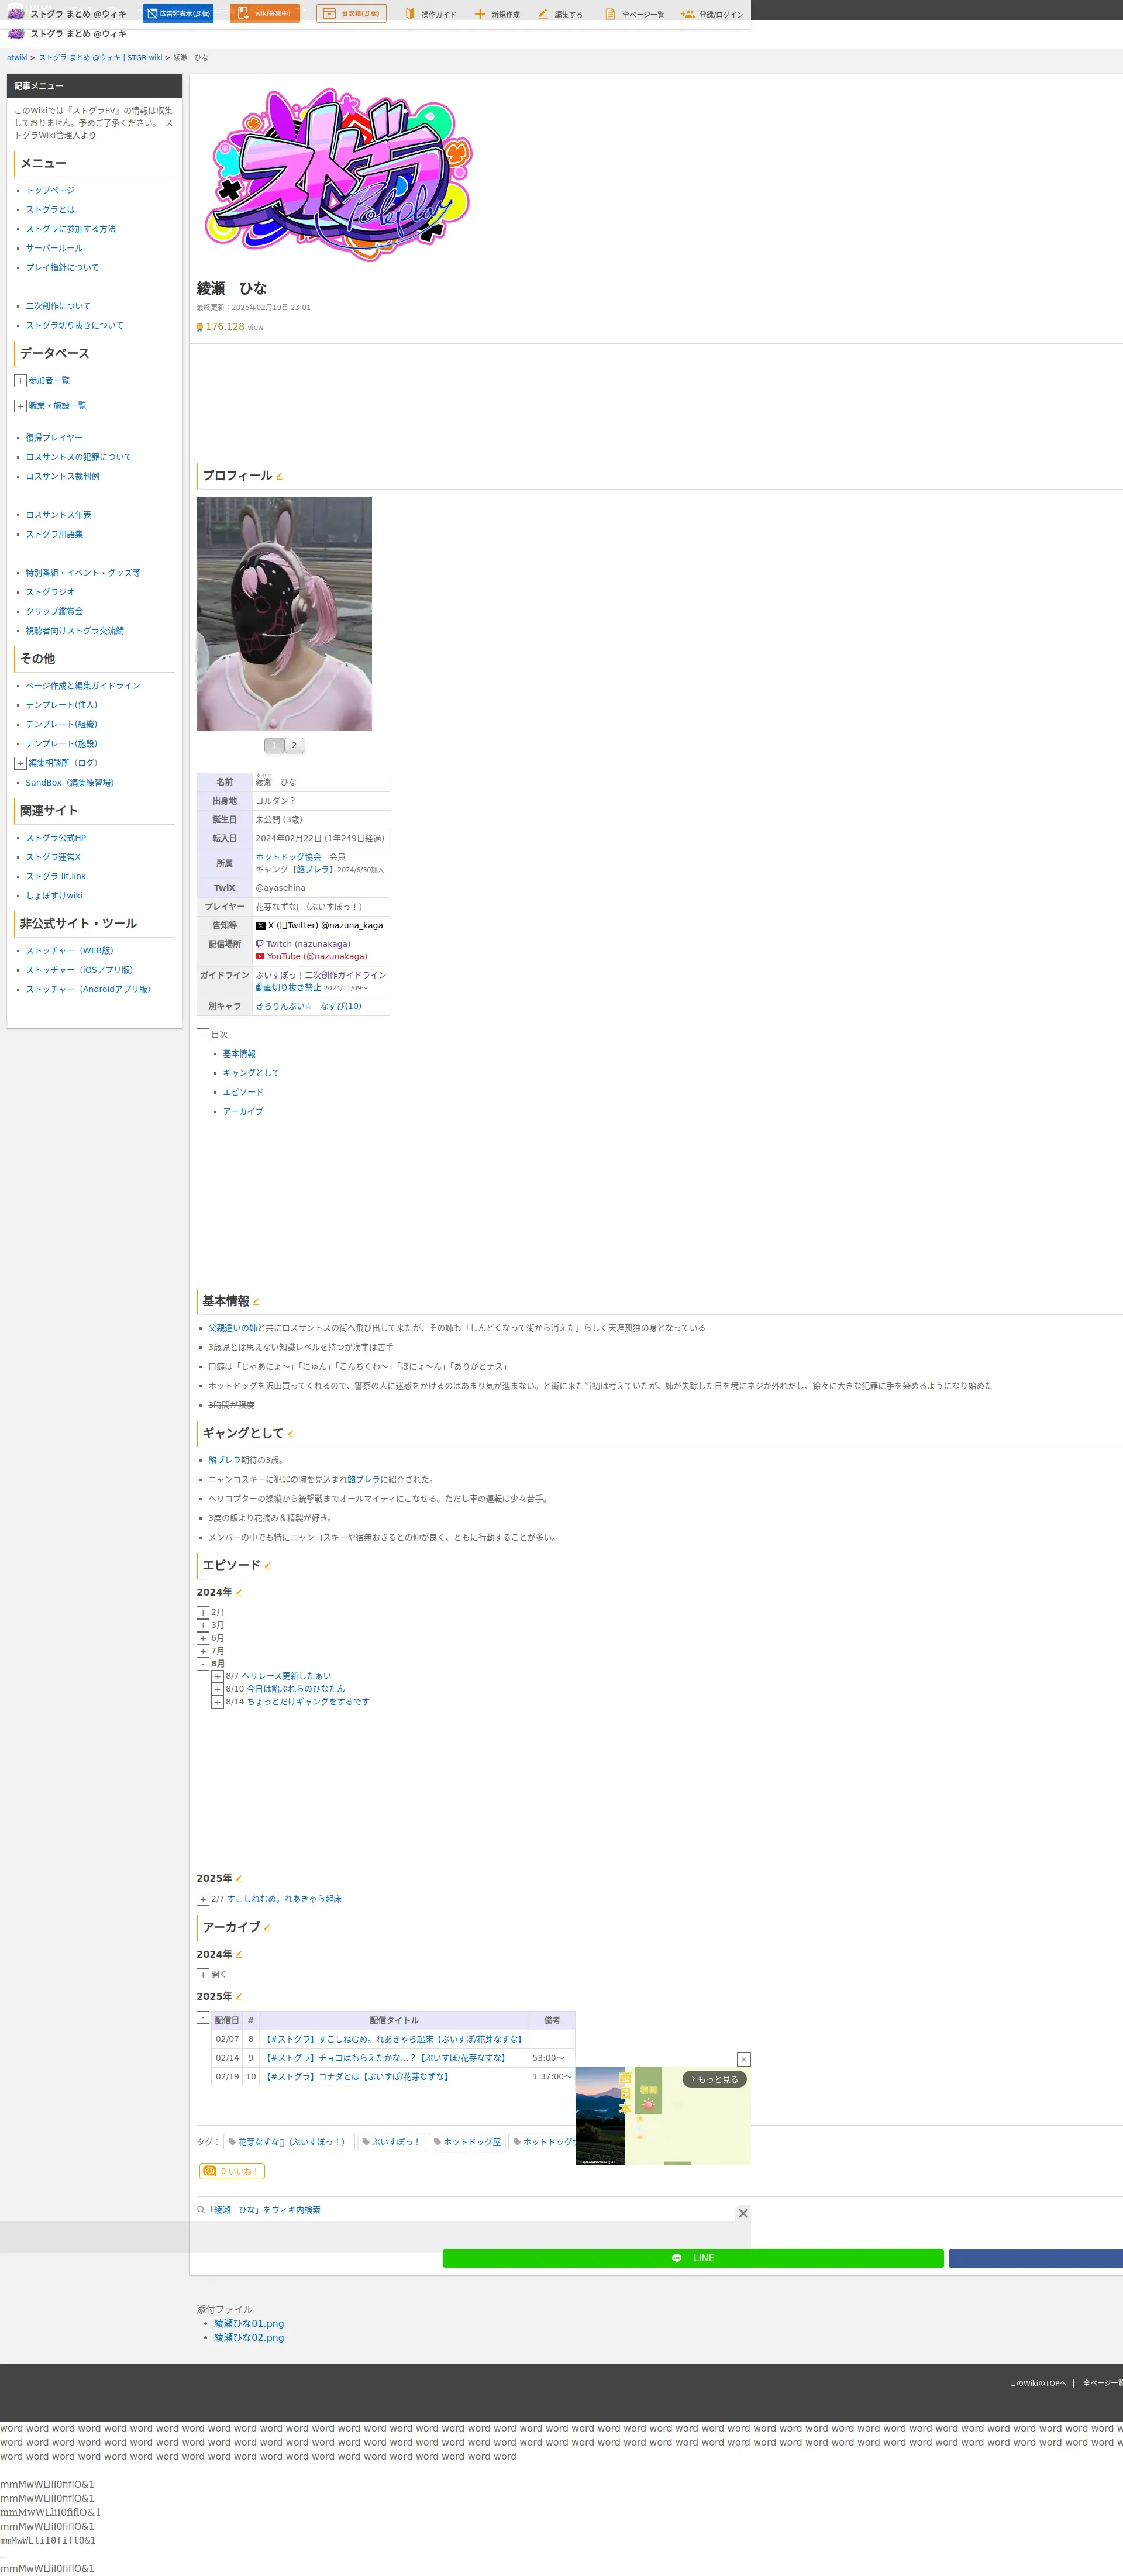Click edit pencil next to プロフィール heading
This screenshot has height=2576, width=1123.
[x=279, y=477]
